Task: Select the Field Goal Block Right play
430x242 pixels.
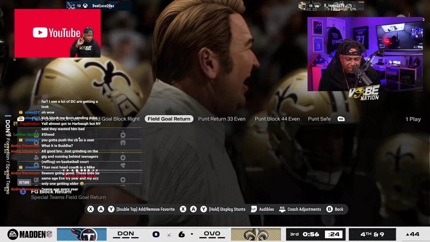Action: [x=114, y=119]
